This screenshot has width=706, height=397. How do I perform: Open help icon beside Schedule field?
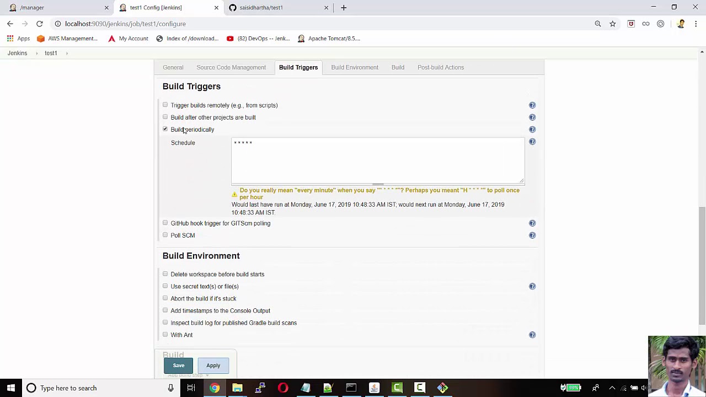(532, 142)
